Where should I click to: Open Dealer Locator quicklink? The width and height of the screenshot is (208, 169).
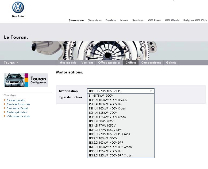16,100
